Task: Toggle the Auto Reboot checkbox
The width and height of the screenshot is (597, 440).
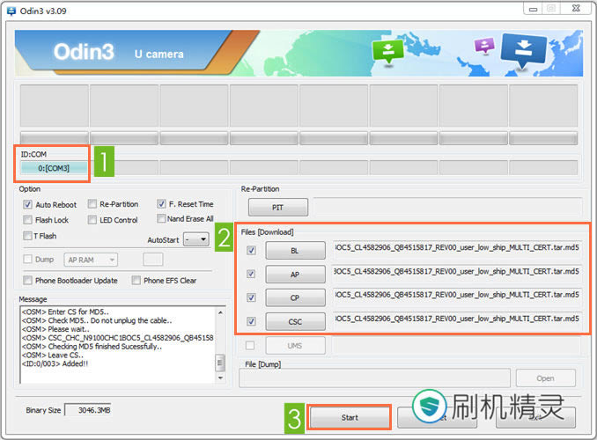Action: [28, 205]
